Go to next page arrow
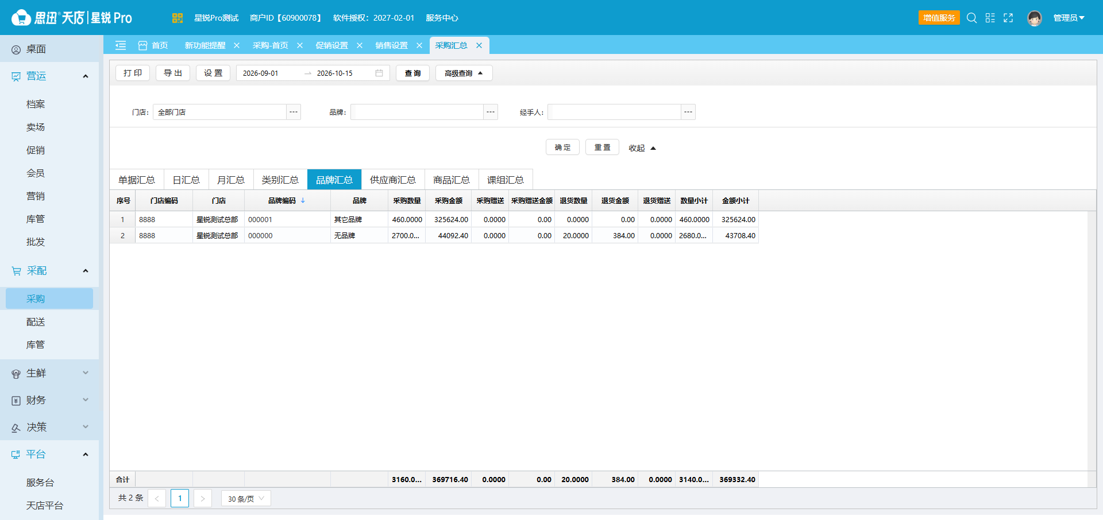This screenshot has height=520, width=1103. [203, 498]
